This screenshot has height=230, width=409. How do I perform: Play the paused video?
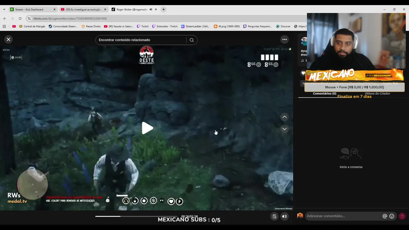click(x=147, y=128)
